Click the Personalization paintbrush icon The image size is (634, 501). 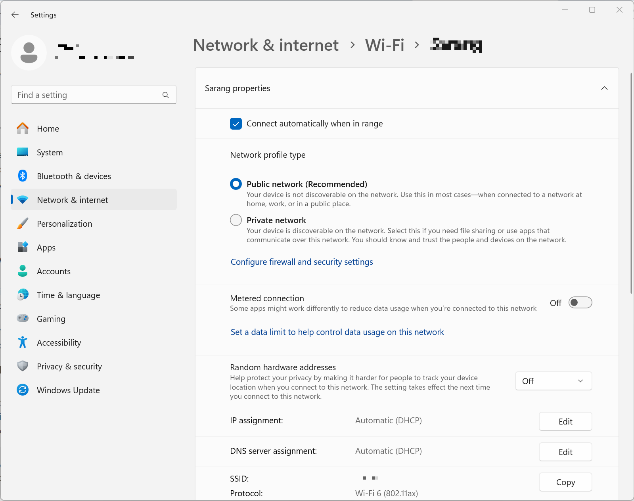[23, 224]
